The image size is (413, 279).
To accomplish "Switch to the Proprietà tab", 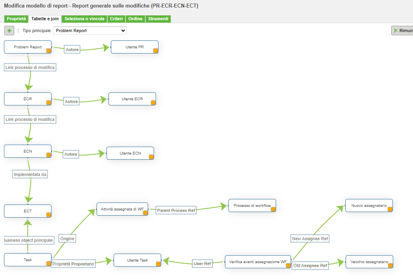I will tap(16, 19).
